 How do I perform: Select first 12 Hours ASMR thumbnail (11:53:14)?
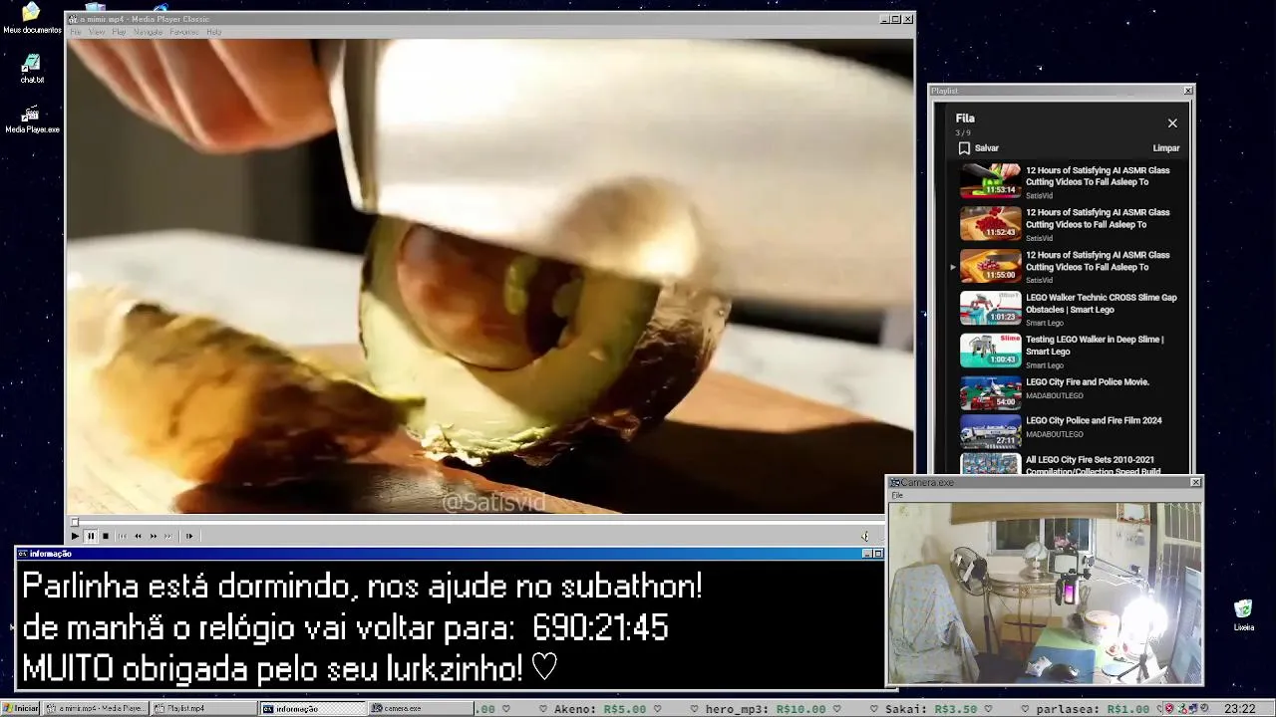[x=990, y=181]
